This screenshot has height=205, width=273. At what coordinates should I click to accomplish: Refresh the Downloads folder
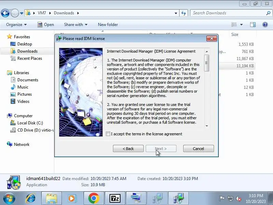click(184, 13)
